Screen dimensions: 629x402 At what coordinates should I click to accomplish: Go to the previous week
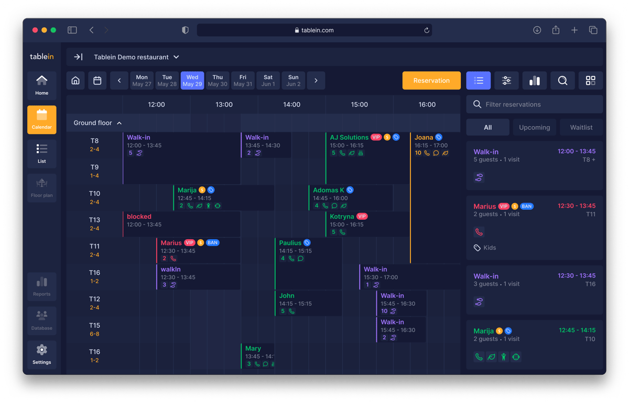coord(120,81)
